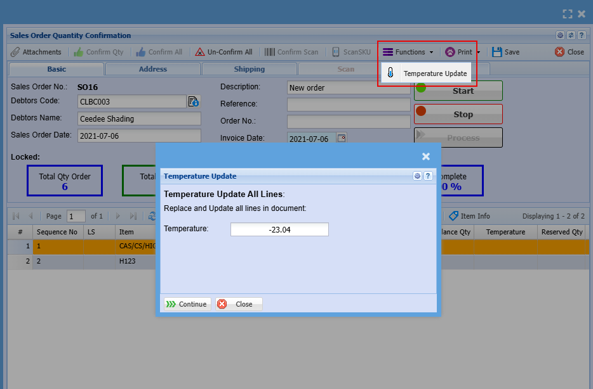Click the Temperature Update dialog help icon
Image resolution: width=593 pixels, height=389 pixels.
428,176
